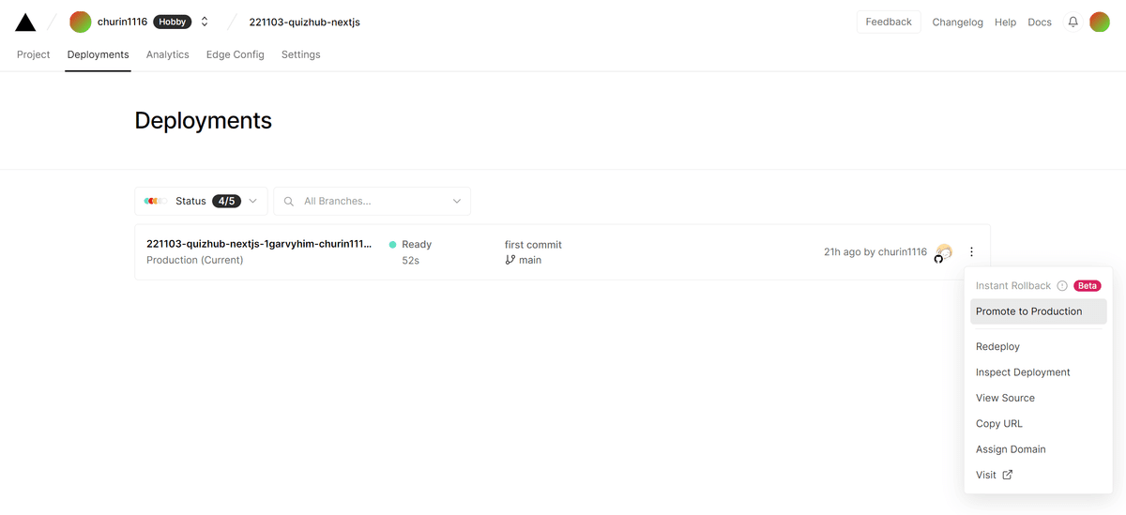Expand the team switcher chevrons
Screen dimensions: 1126x515
pos(205,22)
